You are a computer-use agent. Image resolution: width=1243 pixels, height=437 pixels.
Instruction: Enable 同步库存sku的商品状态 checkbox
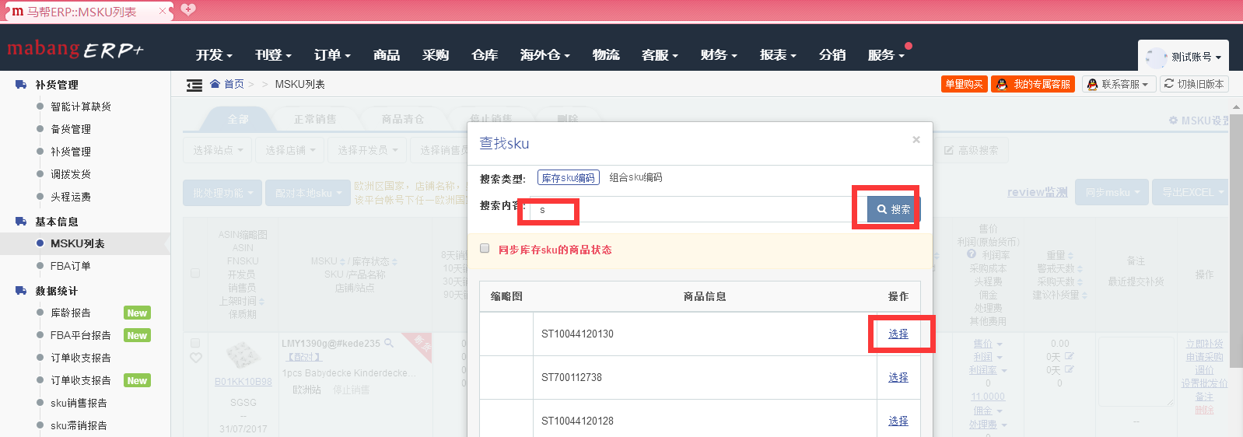pyautogui.click(x=485, y=249)
